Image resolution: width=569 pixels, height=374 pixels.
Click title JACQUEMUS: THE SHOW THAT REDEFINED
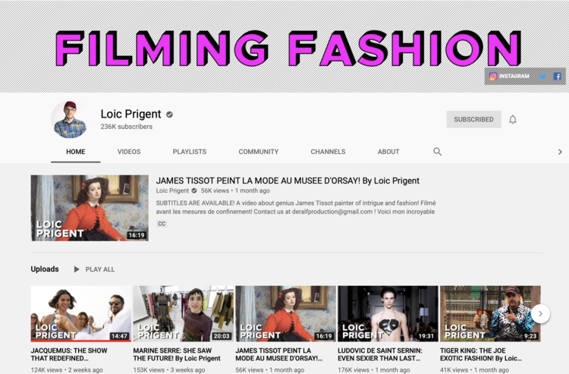coord(69,354)
